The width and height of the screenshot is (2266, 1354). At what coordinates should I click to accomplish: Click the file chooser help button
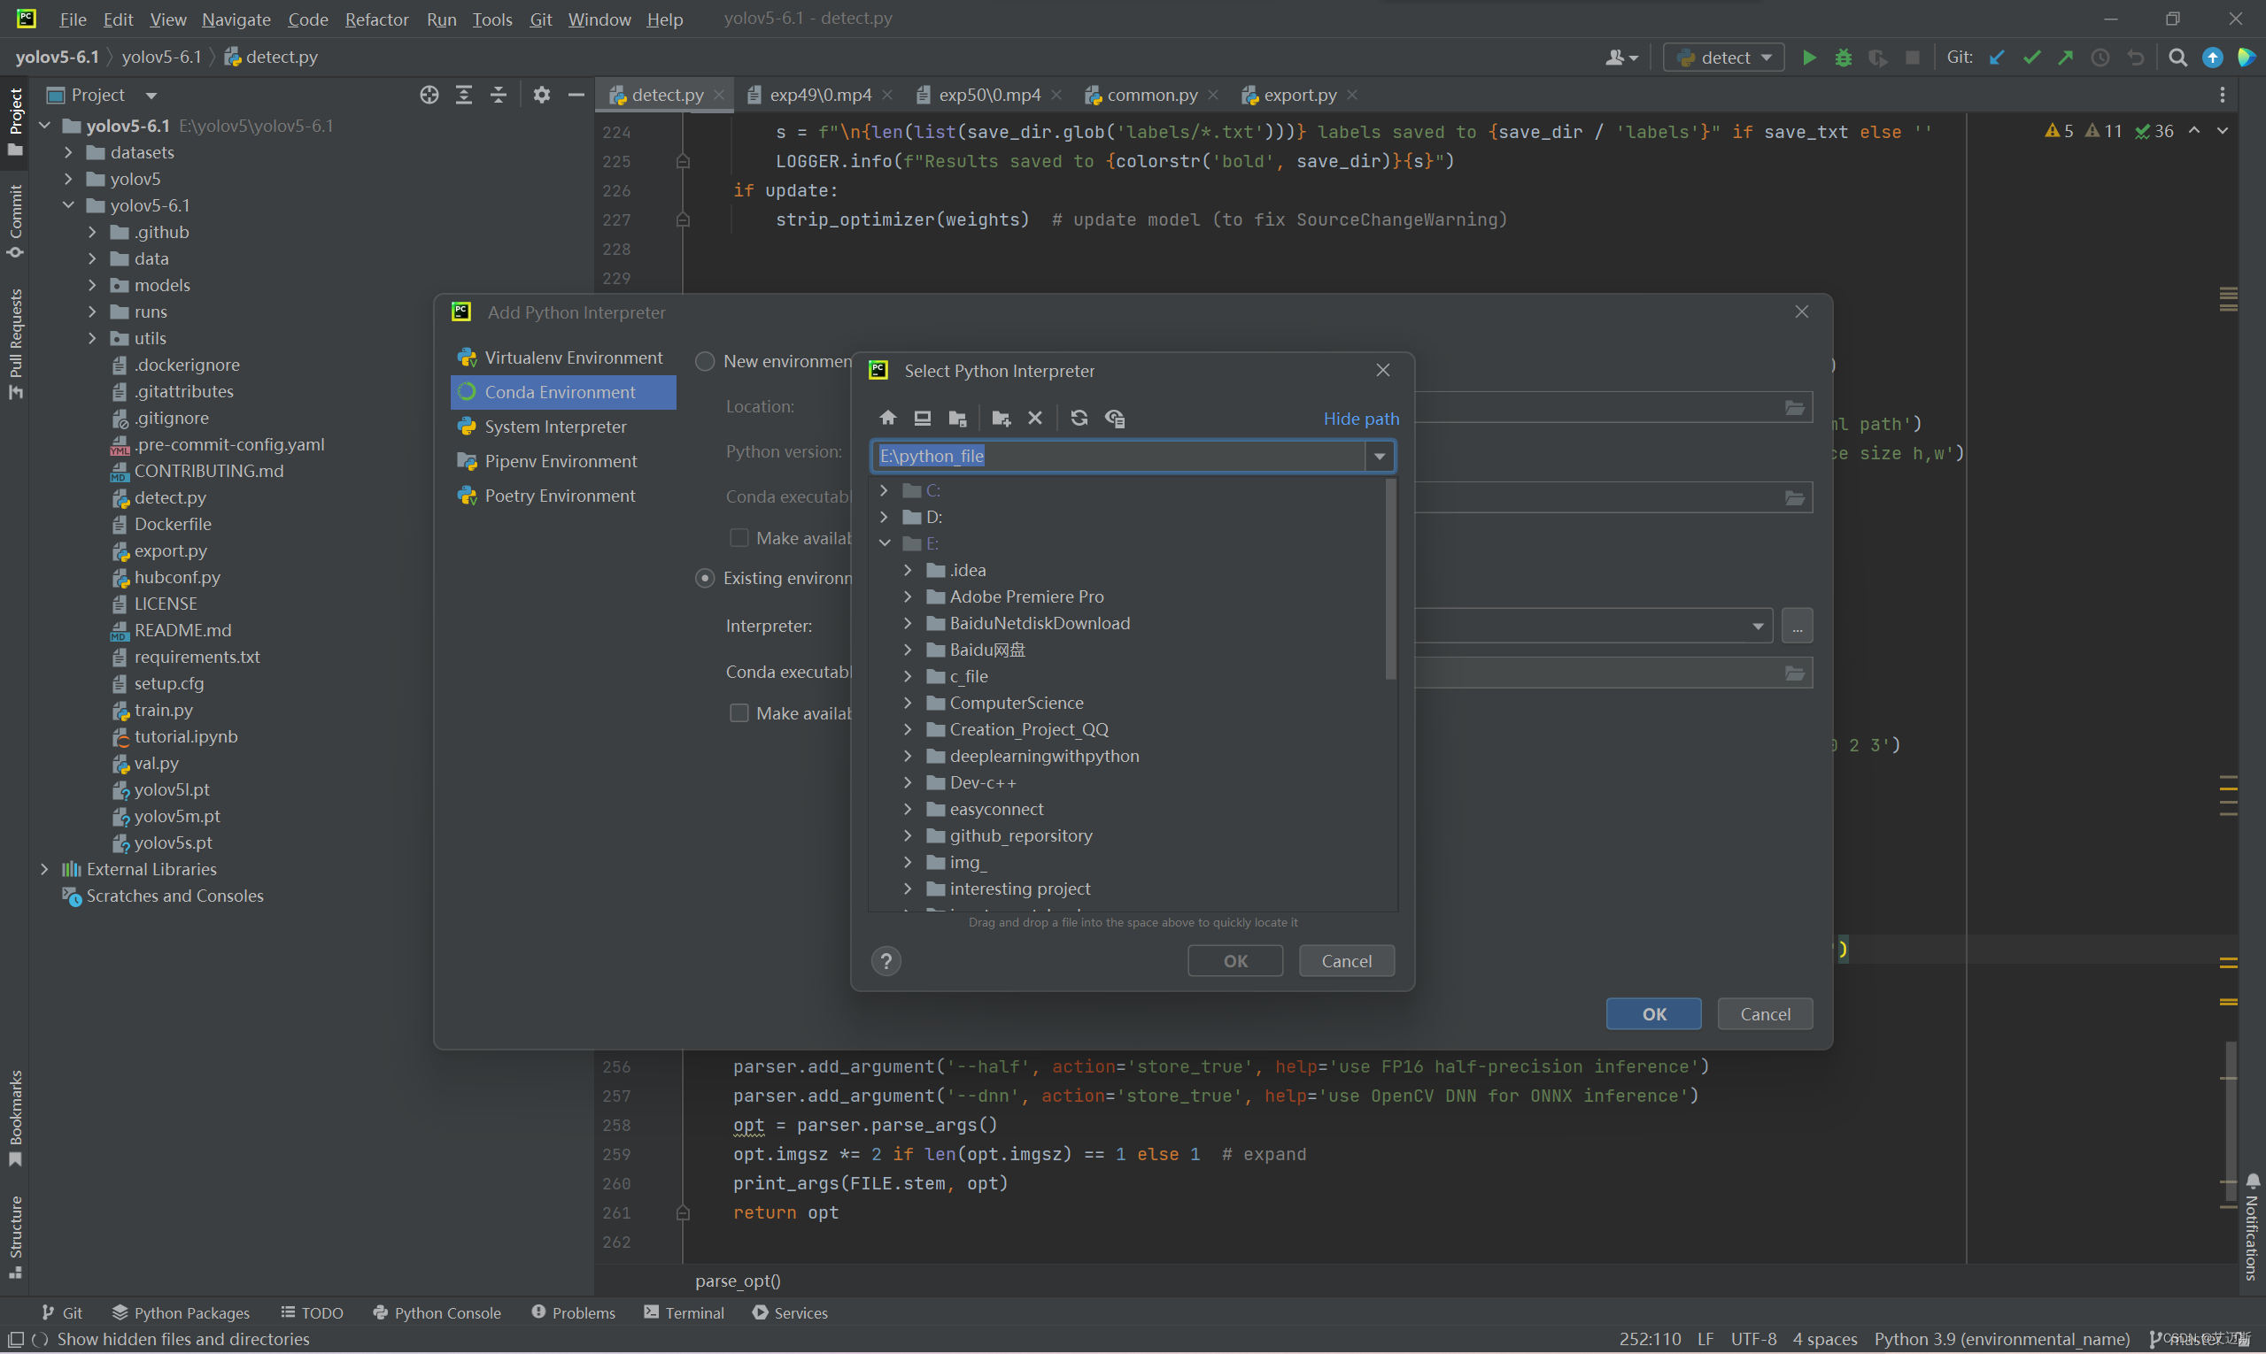[886, 961]
